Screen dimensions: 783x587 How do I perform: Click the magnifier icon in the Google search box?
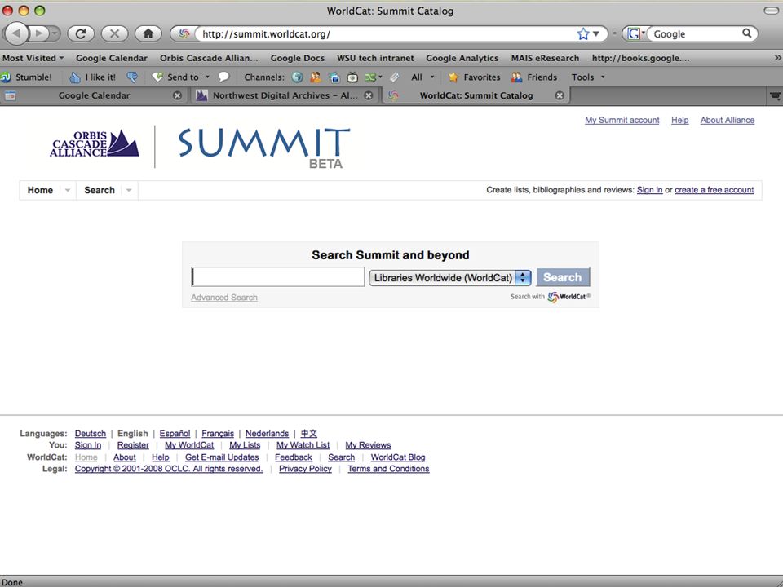[746, 33]
